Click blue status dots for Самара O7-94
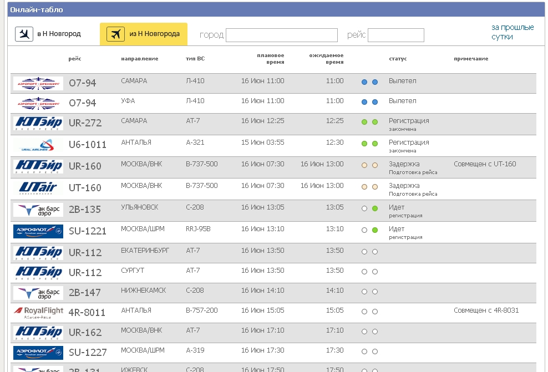548x372 pixels. coord(369,82)
